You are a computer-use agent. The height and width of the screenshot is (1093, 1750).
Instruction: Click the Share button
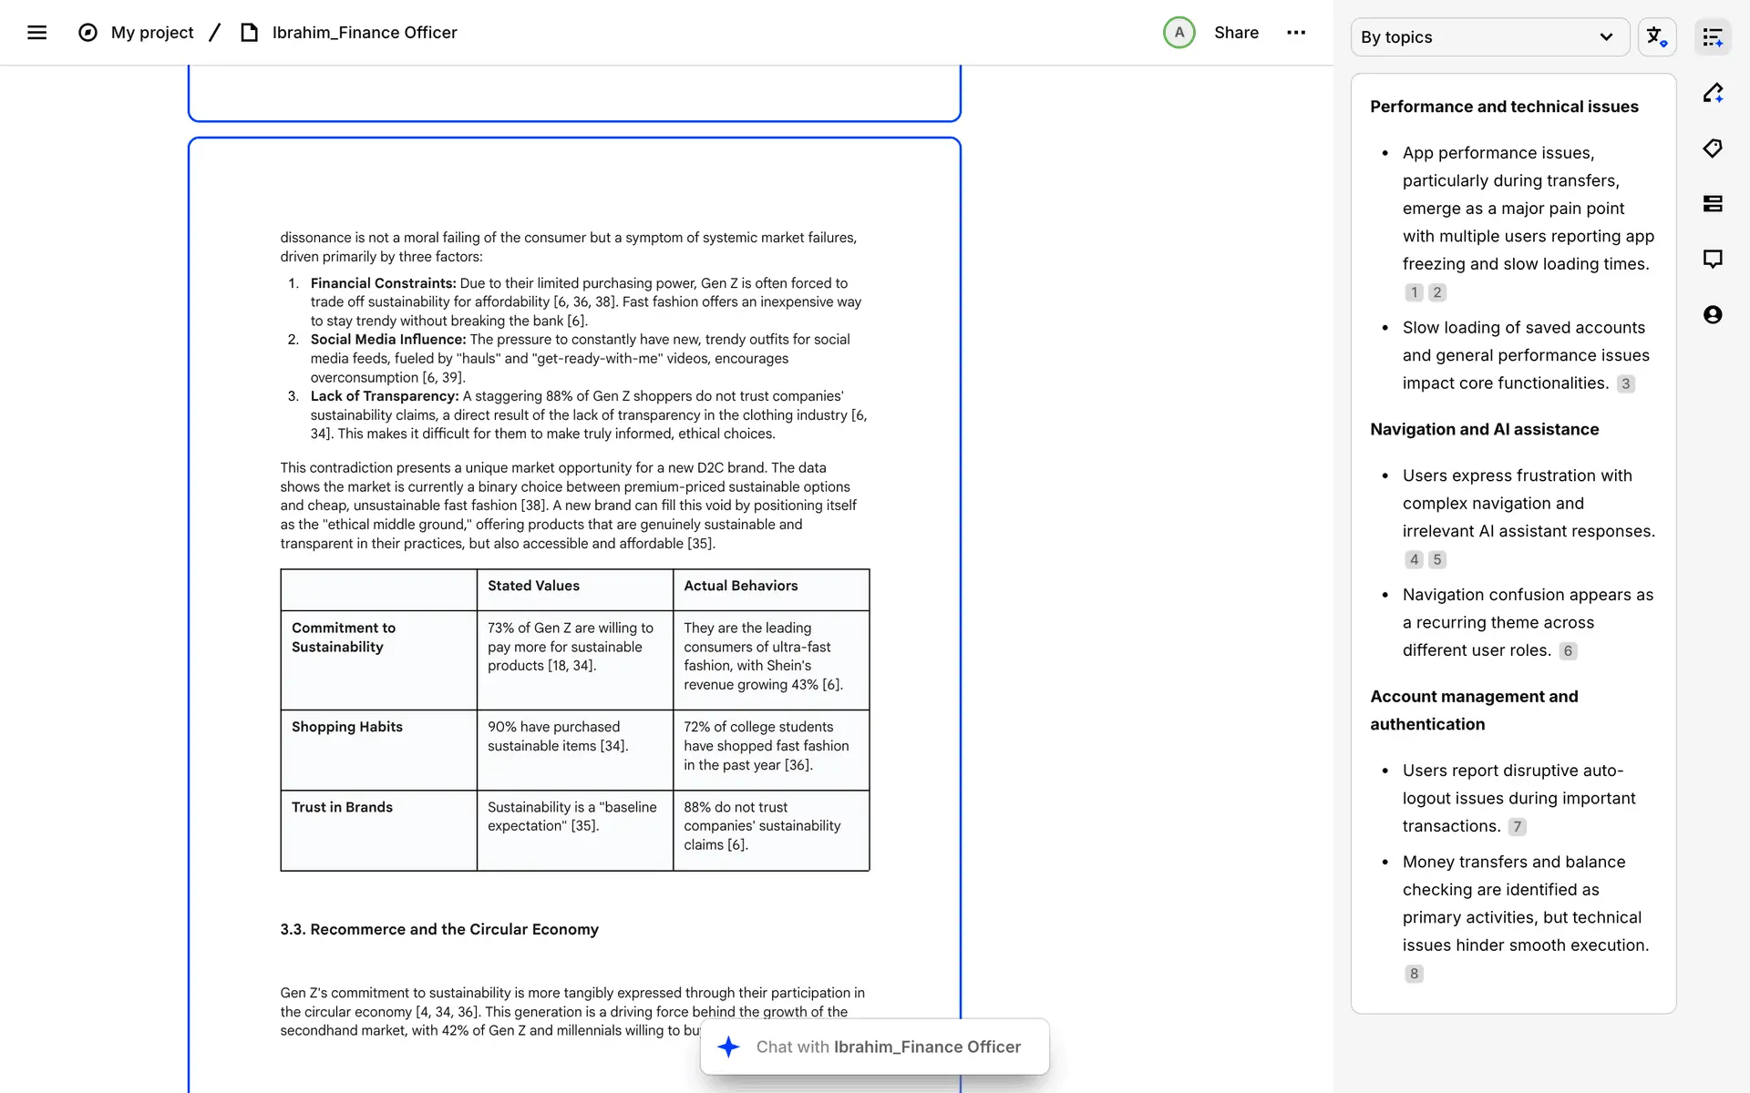tap(1236, 33)
